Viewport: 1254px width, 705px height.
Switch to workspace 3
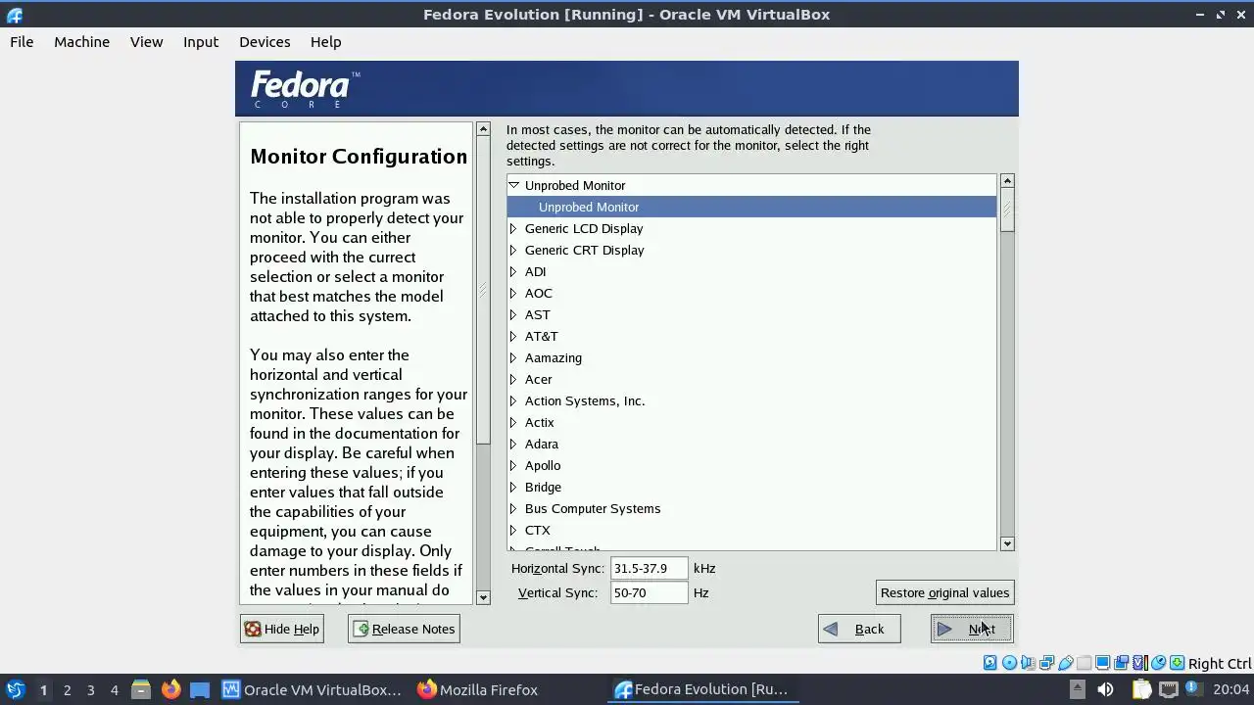[90, 689]
